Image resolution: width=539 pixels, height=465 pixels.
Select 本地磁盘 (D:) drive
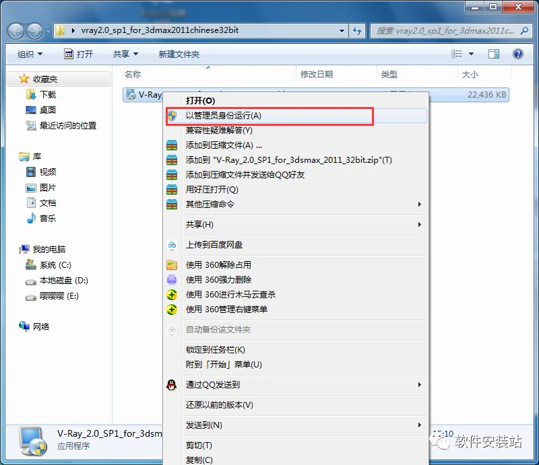tap(57, 281)
